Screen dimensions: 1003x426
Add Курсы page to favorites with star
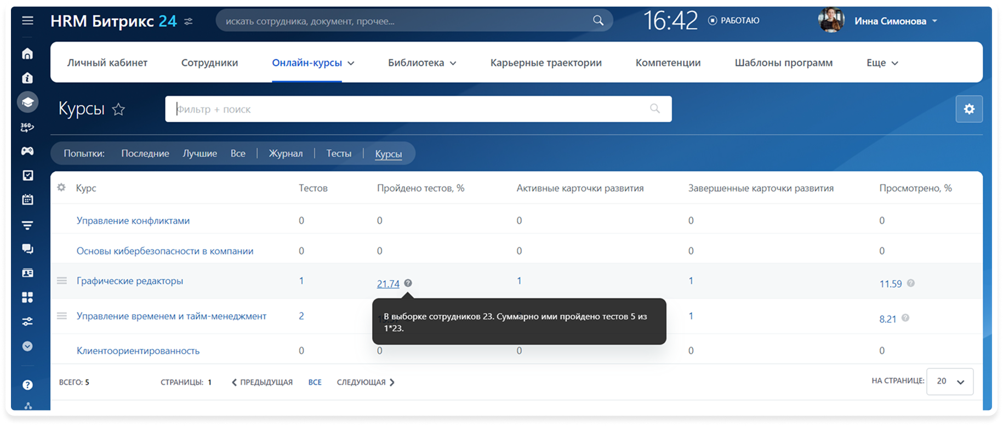coord(118,110)
